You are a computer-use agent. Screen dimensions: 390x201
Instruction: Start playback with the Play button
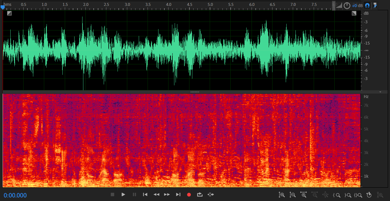point(123,195)
